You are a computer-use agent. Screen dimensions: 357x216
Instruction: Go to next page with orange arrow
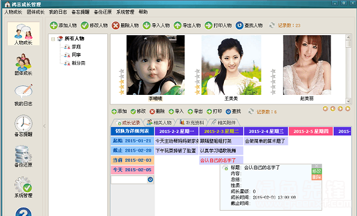coord(340,109)
